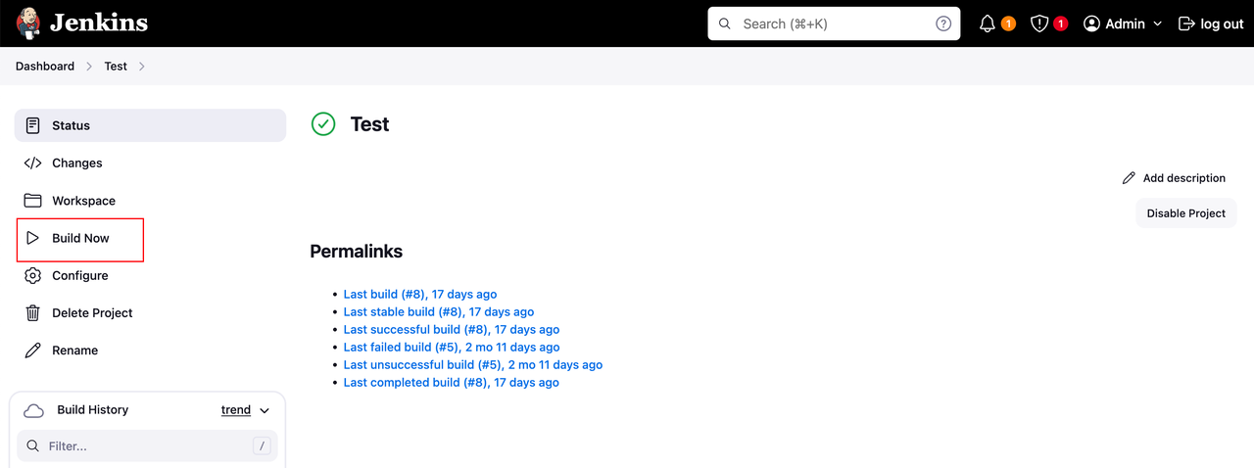Expand the Build History chevron
Viewport: 1254px width, 468px height.
pos(265,411)
